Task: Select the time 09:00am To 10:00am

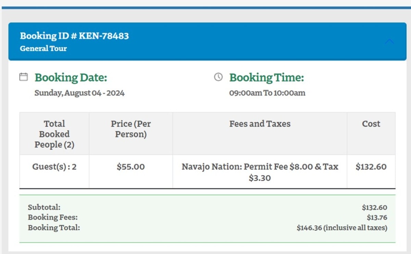Action: tap(267, 93)
